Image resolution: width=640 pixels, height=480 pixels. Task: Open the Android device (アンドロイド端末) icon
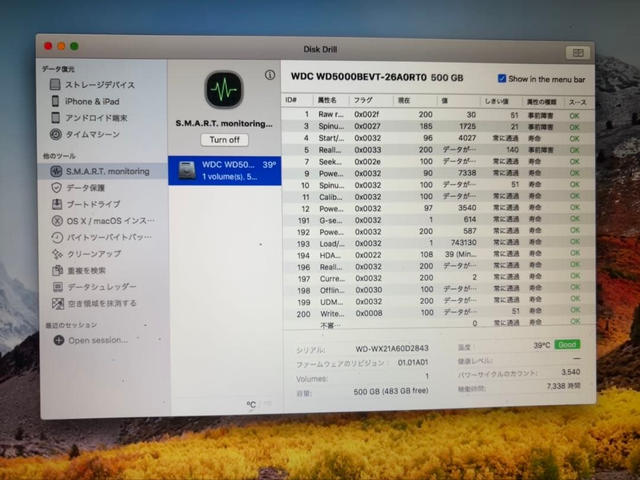tap(56, 117)
